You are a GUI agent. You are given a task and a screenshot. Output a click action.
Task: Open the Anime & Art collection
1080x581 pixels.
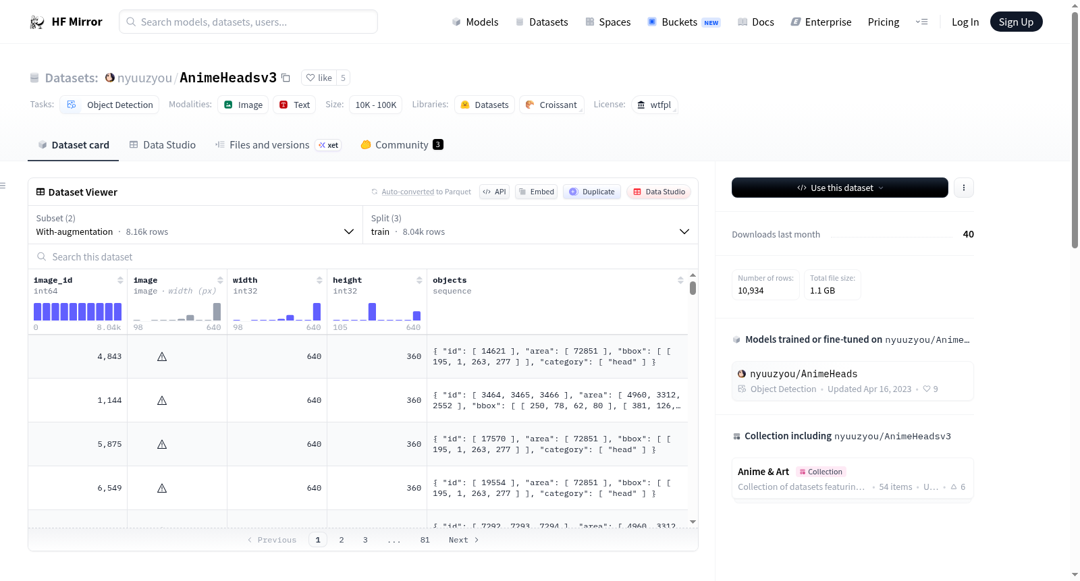[853, 479]
